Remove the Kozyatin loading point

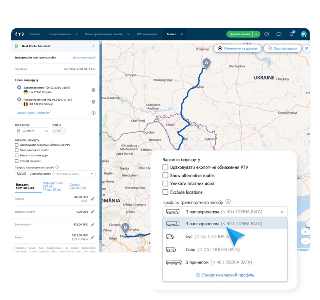pyautogui.click(x=94, y=90)
